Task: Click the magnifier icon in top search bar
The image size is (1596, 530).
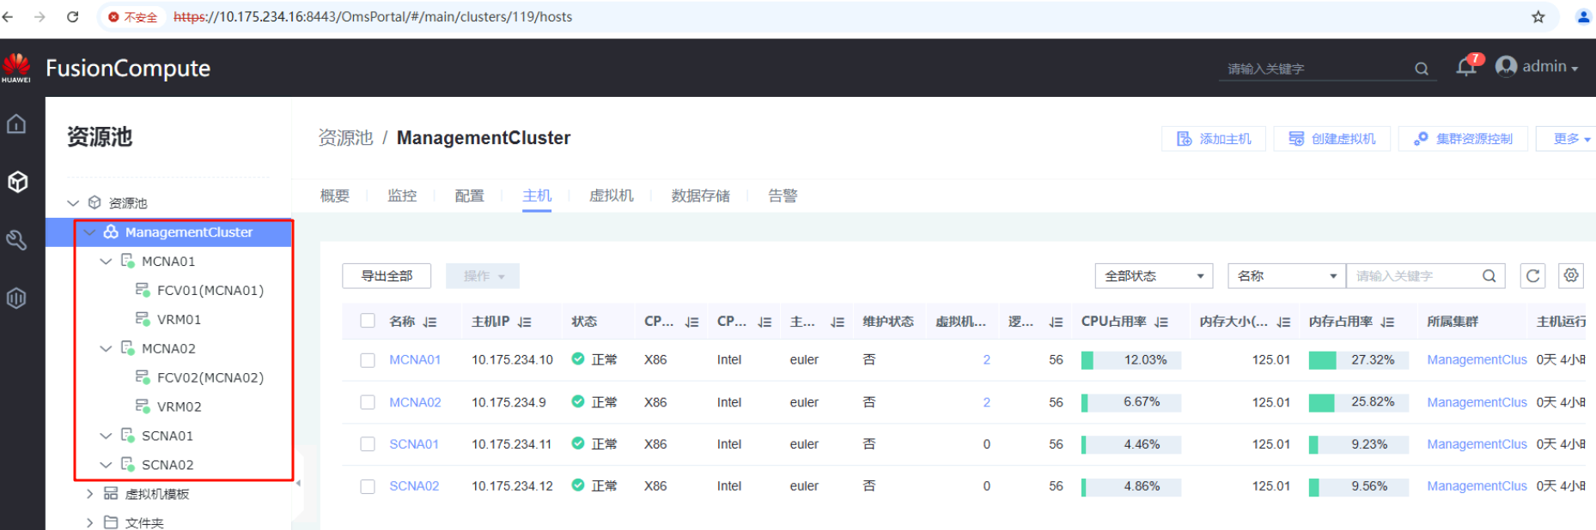Action: pyautogui.click(x=1422, y=69)
